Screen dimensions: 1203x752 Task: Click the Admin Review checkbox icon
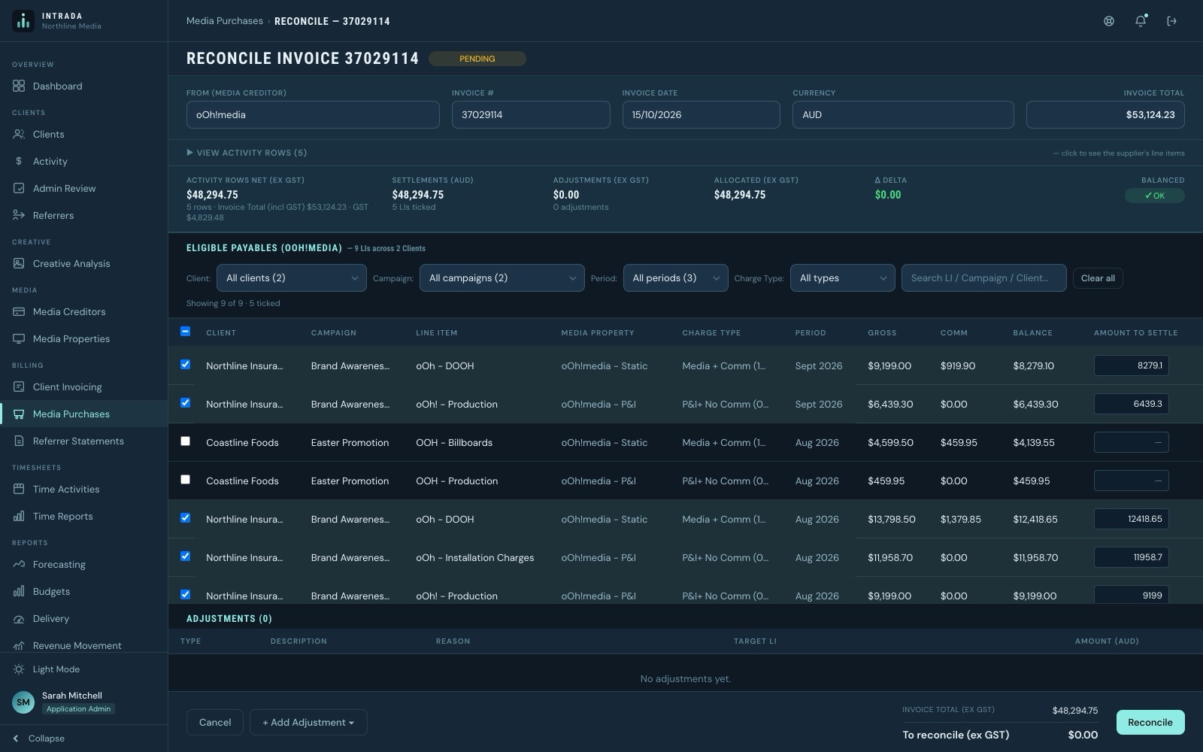click(x=19, y=188)
